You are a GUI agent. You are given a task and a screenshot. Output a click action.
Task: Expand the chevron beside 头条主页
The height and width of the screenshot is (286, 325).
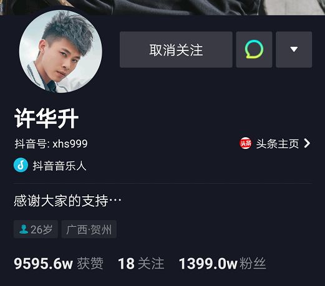coord(307,143)
